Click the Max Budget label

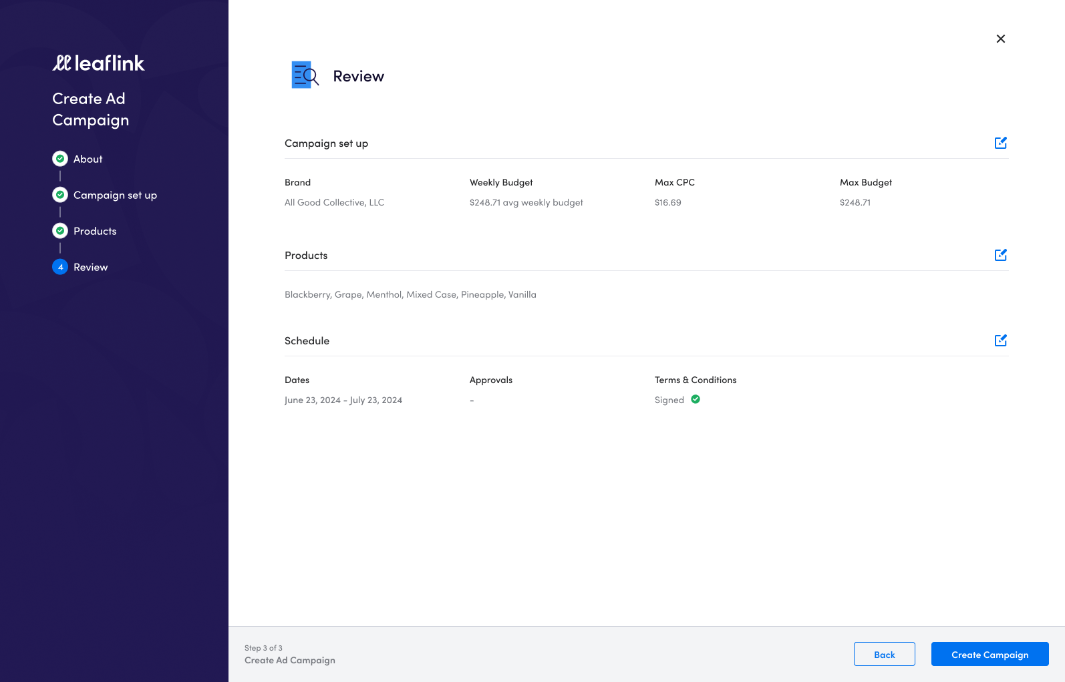click(865, 182)
